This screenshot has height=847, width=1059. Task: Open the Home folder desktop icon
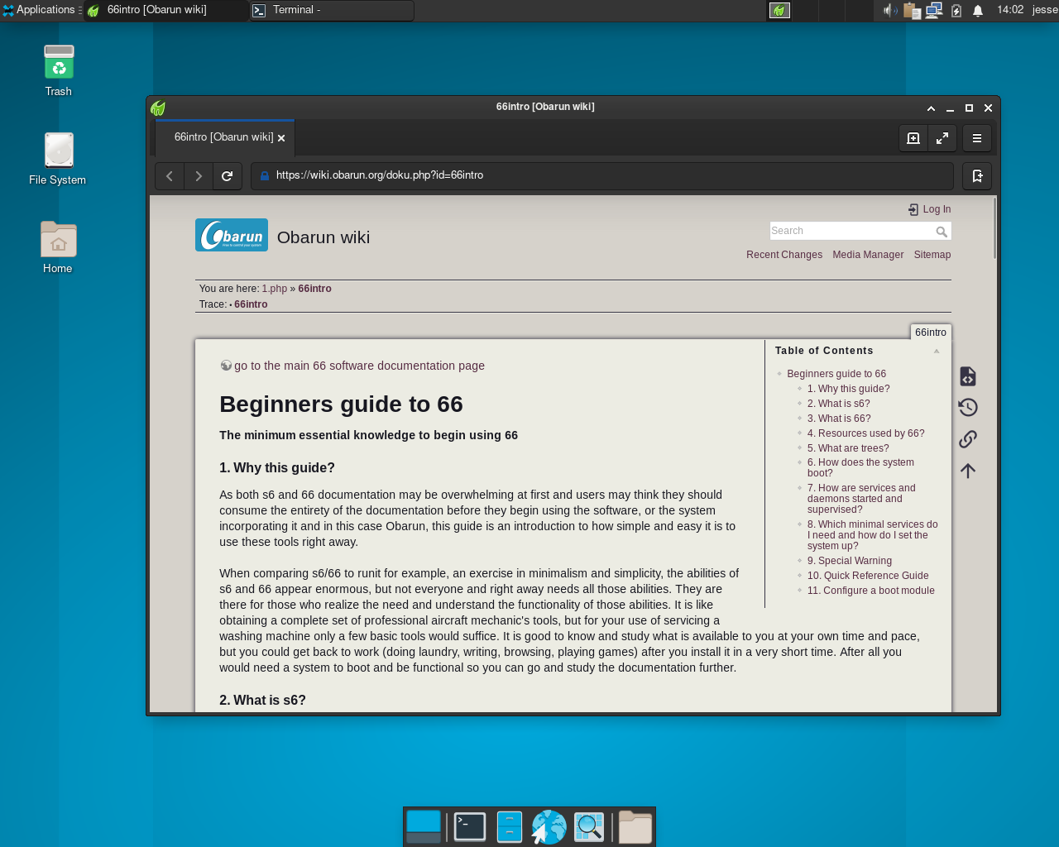pos(58,247)
